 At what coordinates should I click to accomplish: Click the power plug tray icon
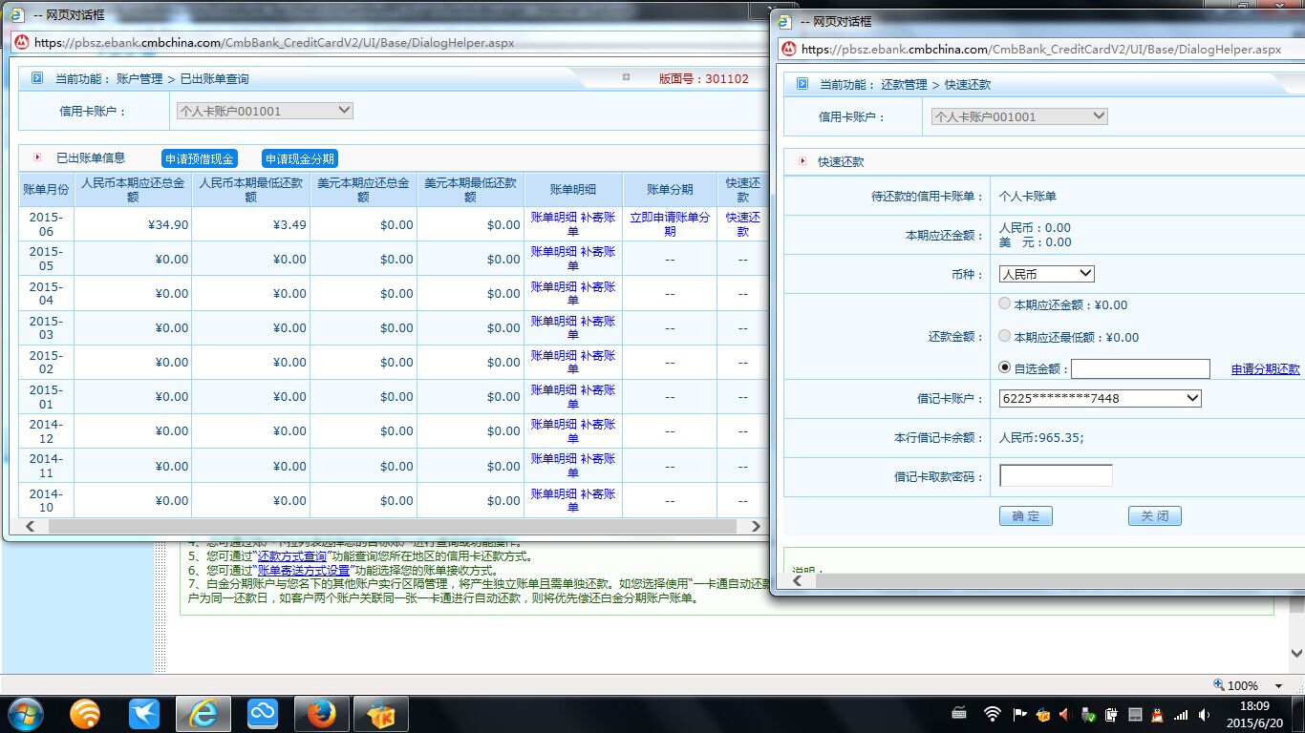(1111, 713)
